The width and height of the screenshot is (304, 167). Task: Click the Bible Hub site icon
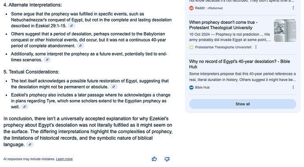point(191,88)
